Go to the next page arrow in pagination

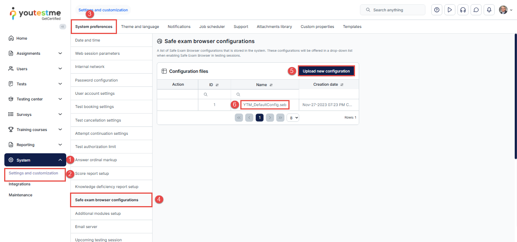[269, 117]
